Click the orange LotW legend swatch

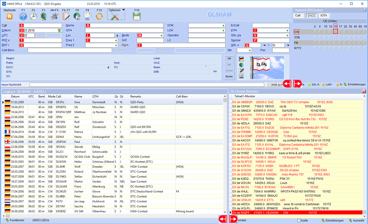coord(323,85)
